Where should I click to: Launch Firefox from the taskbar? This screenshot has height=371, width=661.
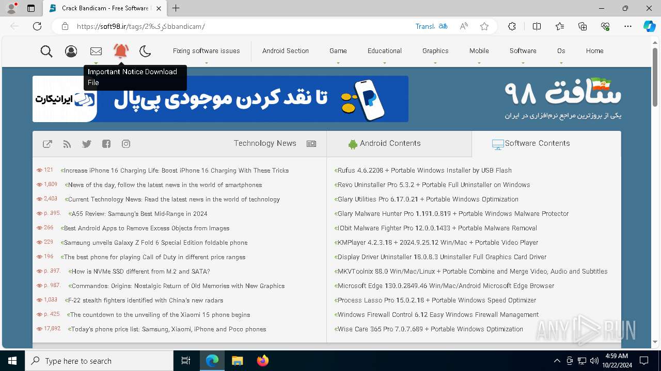point(263,361)
